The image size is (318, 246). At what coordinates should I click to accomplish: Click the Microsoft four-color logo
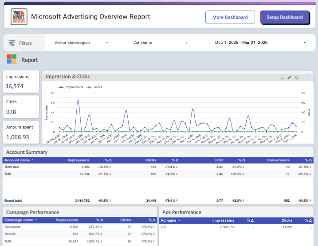[12, 59]
